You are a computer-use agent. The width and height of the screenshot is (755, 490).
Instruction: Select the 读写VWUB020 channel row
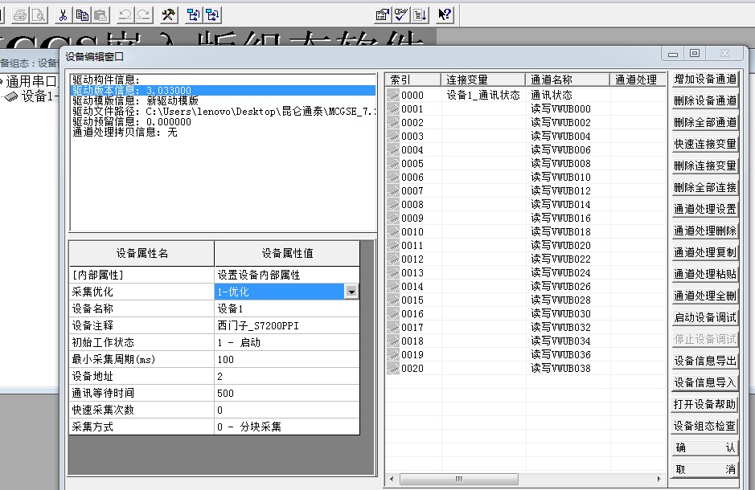pyautogui.click(x=560, y=246)
